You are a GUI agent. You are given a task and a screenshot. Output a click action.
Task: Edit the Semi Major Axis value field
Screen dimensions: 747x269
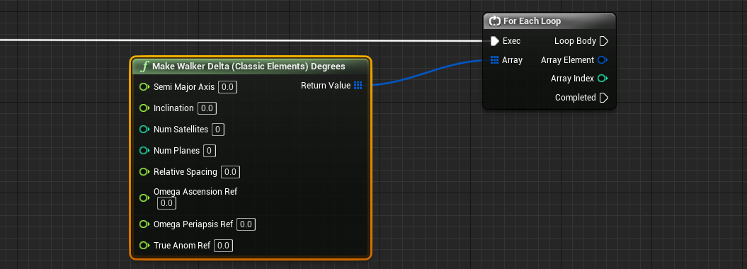(x=228, y=87)
